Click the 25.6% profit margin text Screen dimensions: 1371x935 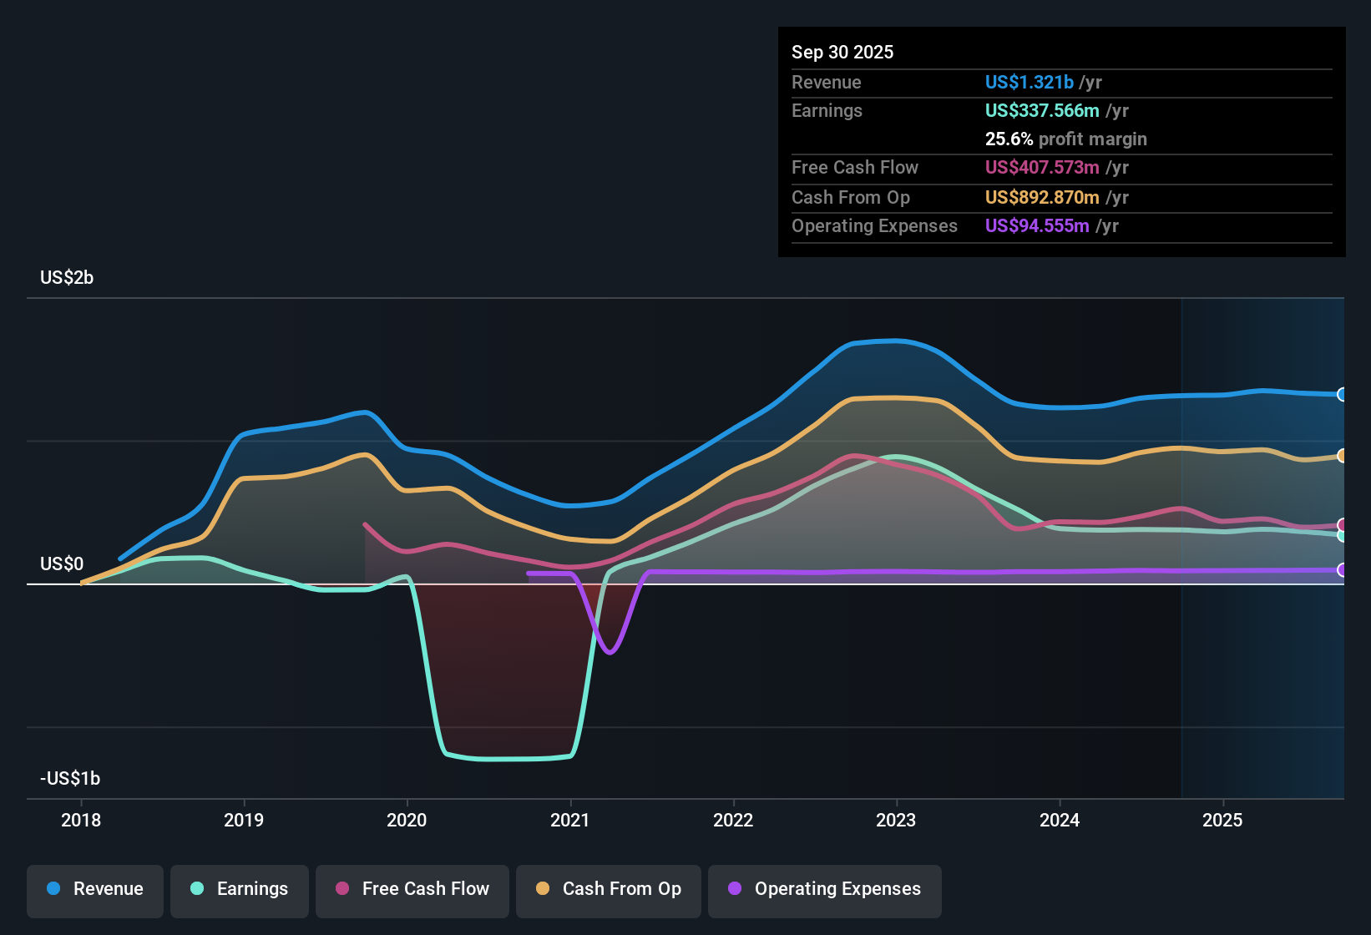[x=1065, y=139]
